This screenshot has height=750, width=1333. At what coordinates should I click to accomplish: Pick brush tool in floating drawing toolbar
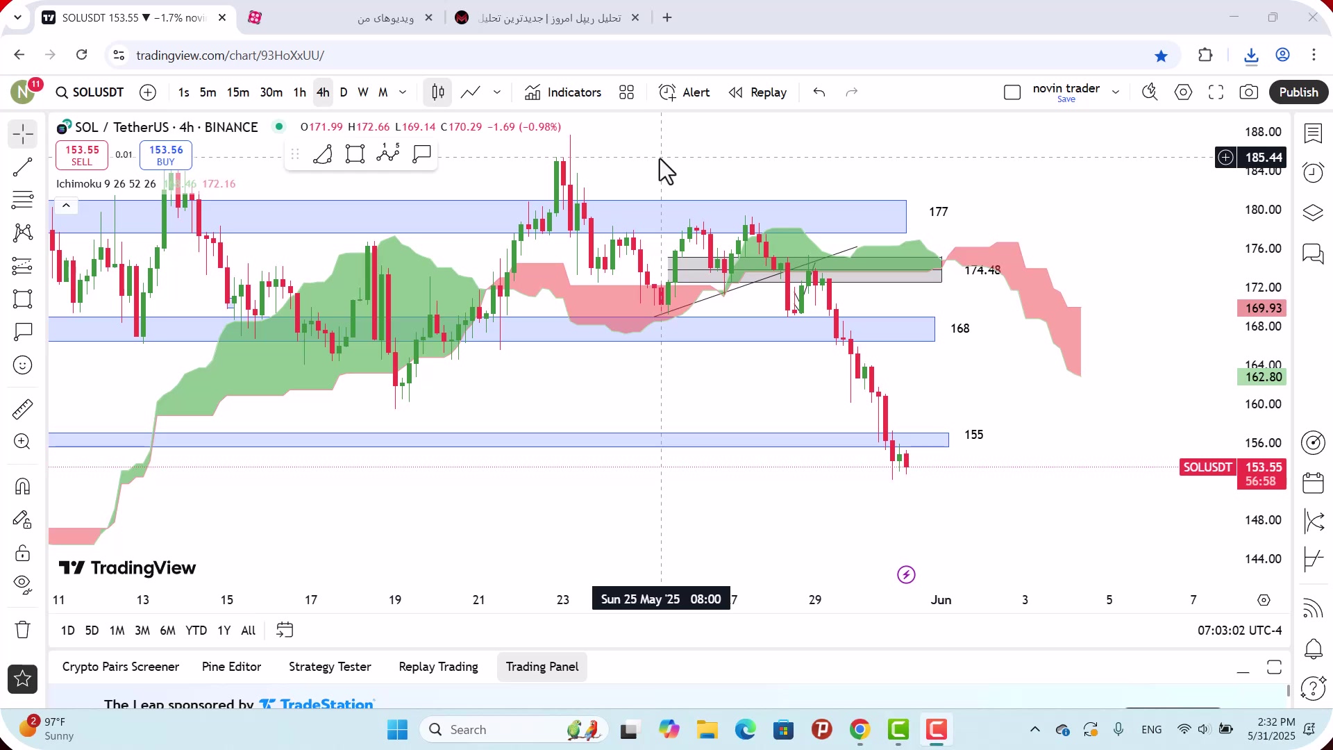click(323, 153)
